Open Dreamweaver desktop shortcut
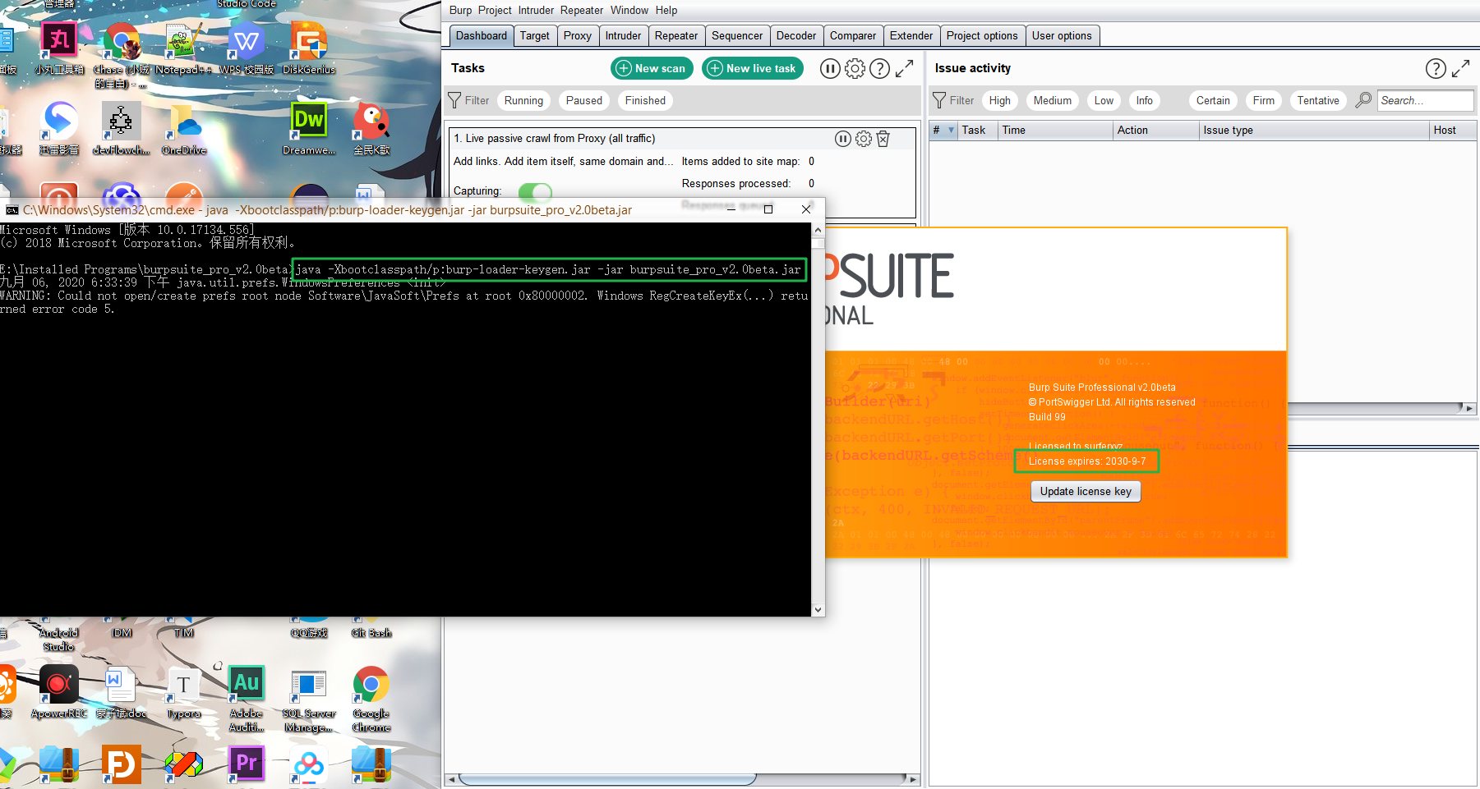The height and width of the screenshot is (789, 1480). coord(309,129)
